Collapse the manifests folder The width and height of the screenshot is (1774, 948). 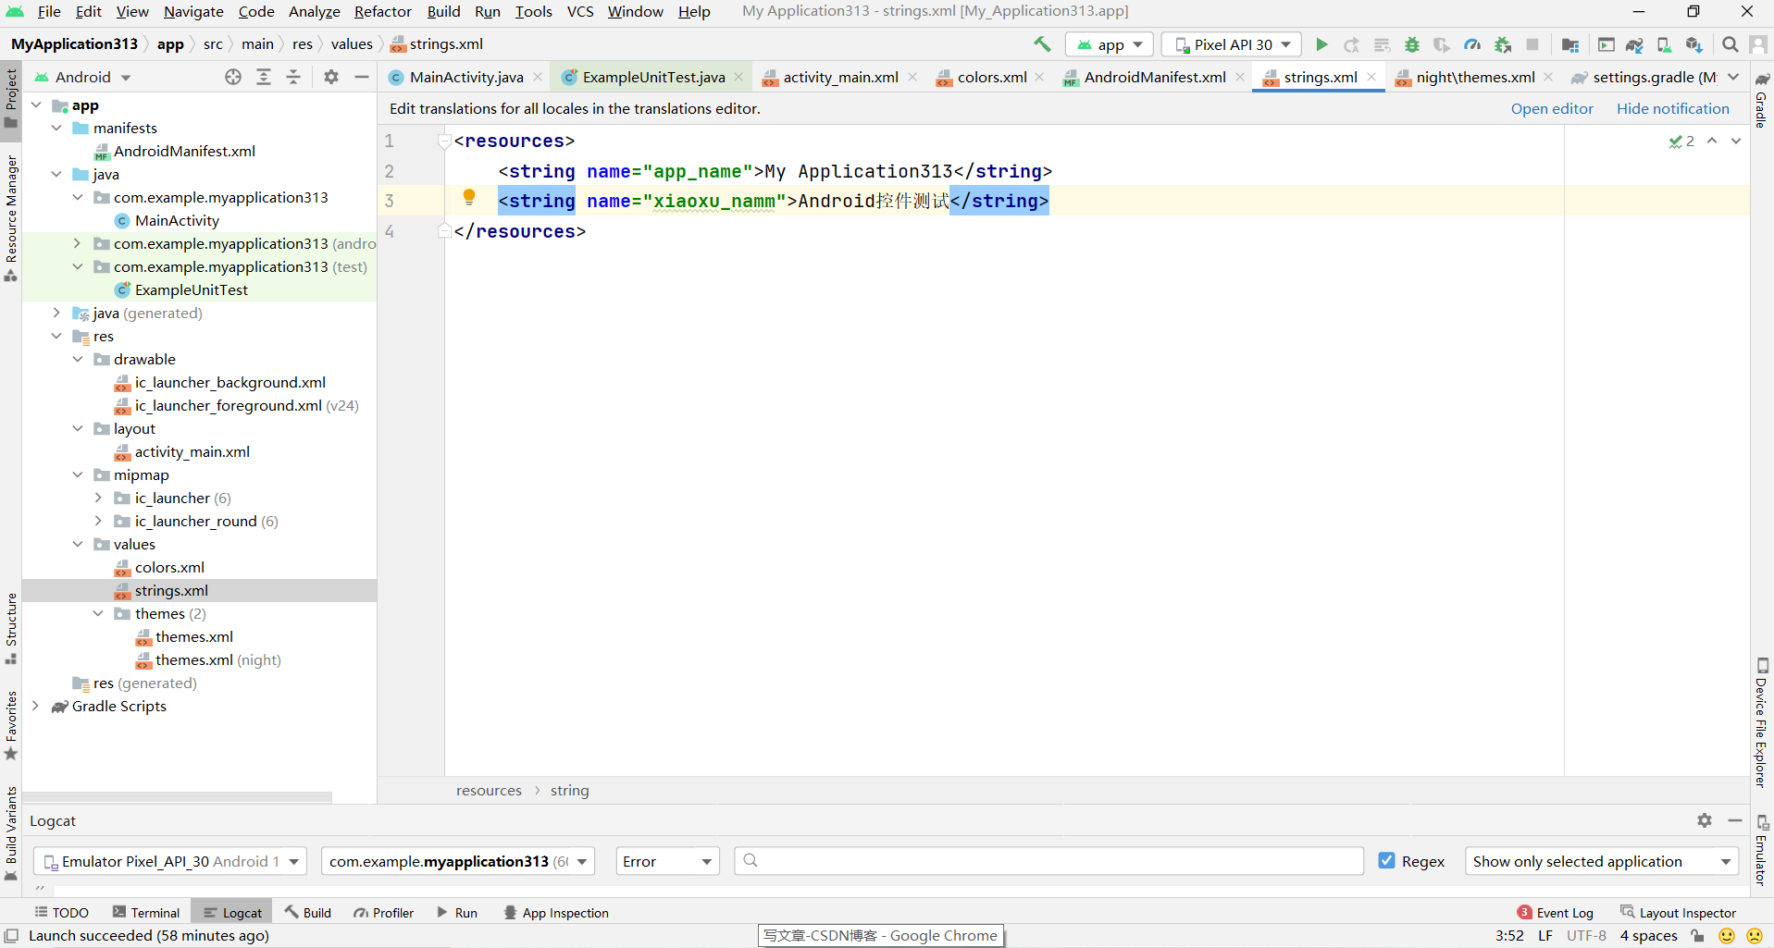56,128
